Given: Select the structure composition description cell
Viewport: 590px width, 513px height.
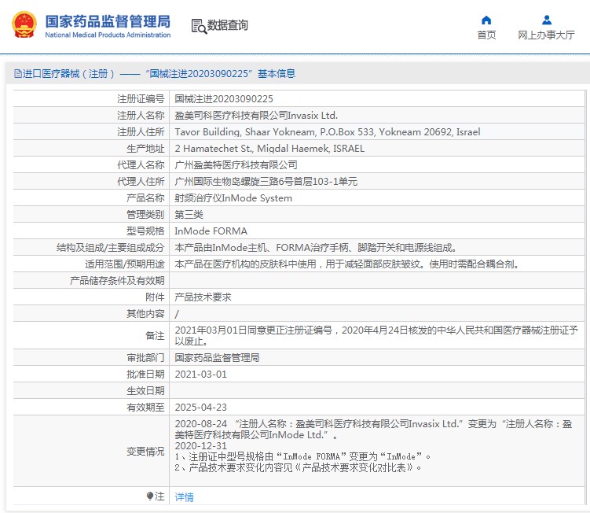Looking at the screenshot, I should click(376, 248).
